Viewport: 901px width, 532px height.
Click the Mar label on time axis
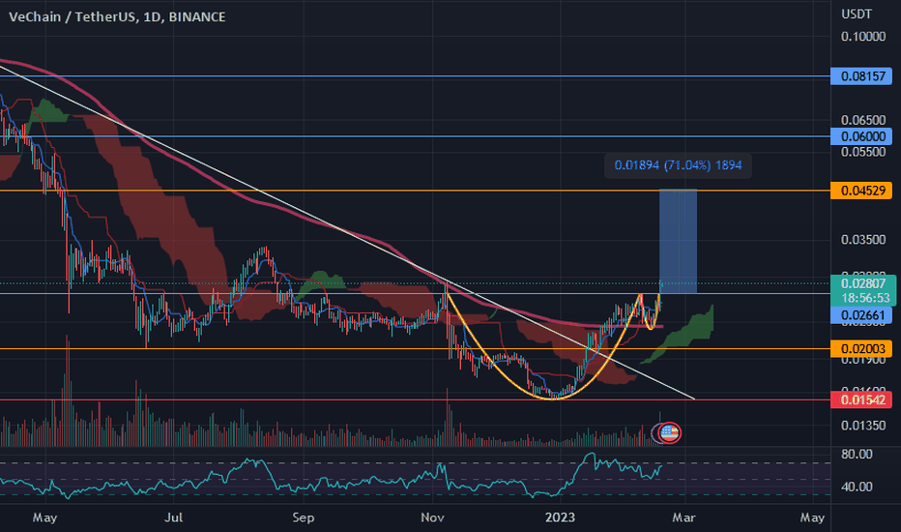tap(683, 517)
